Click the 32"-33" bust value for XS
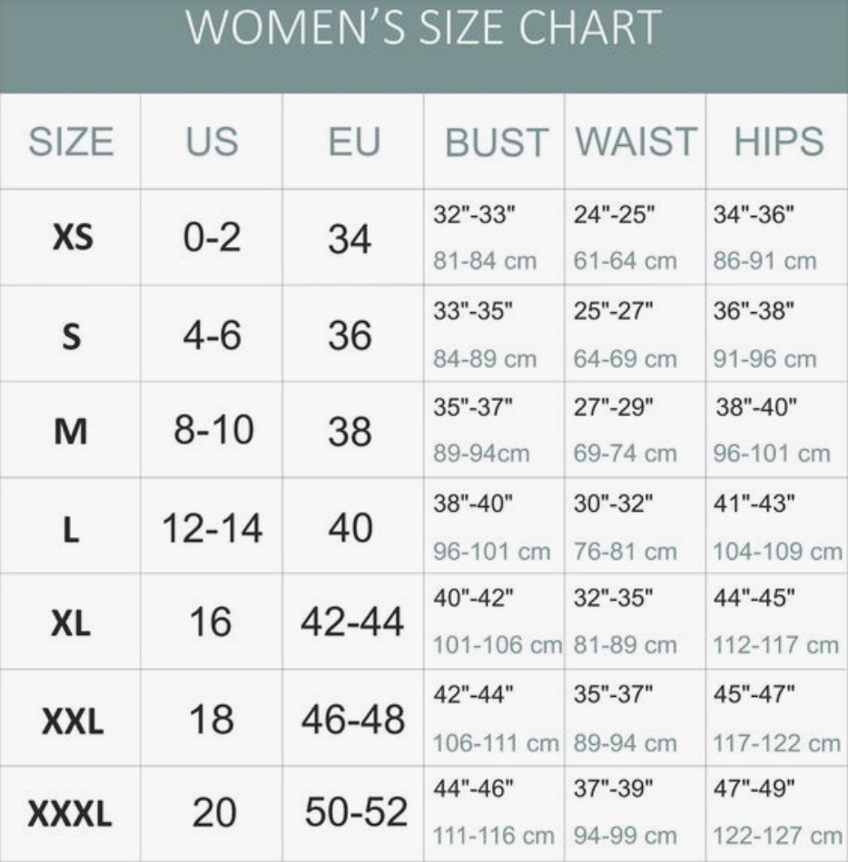The height and width of the screenshot is (862, 848). point(475,214)
